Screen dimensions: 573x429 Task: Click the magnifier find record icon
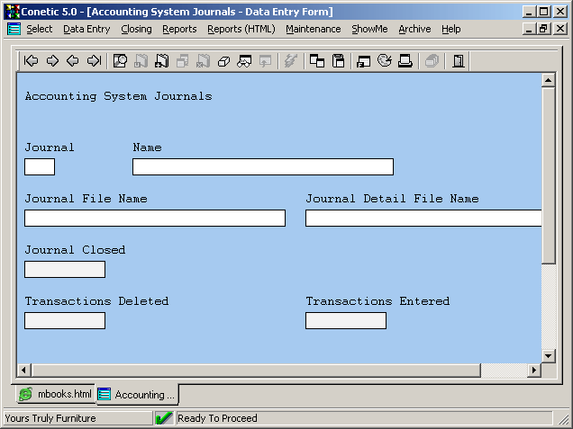[x=120, y=61]
